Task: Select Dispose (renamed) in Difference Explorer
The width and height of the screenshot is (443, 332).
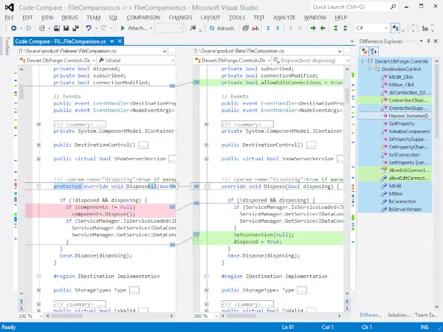Action: (407, 115)
